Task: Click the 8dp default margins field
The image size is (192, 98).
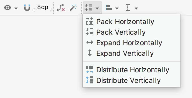Action: pyautogui.click(x=43, y=8)
